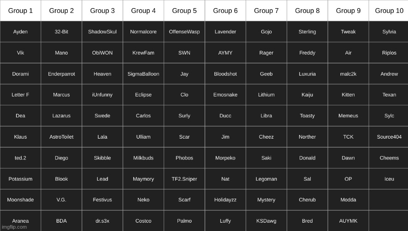The height and width of the screenshot is (231, 408).
Task: Click the imgflip.com watermark
Action: point(14,227)
